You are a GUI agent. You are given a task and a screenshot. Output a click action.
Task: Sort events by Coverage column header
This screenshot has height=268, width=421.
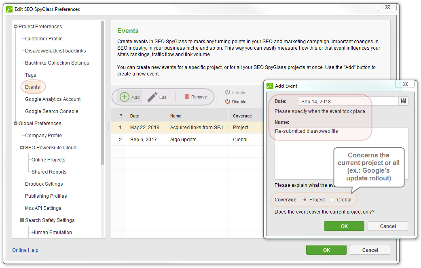(x=246, y=116)
